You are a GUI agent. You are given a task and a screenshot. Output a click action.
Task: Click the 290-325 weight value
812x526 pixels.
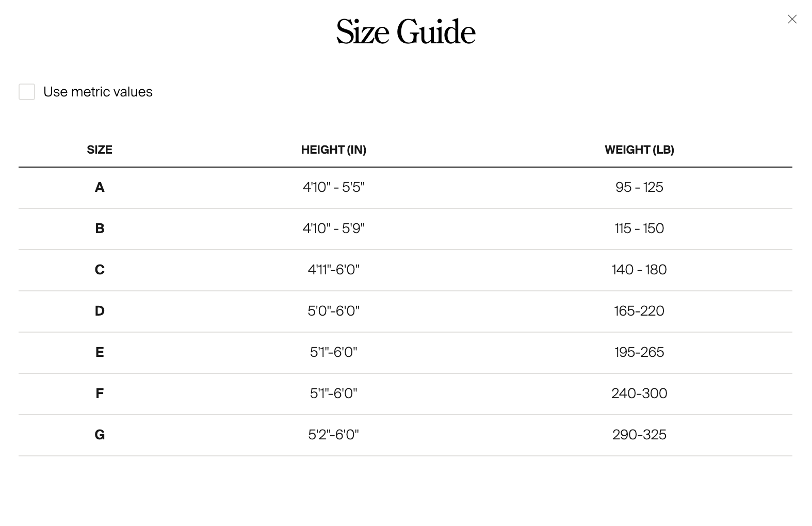click(639, 435)
